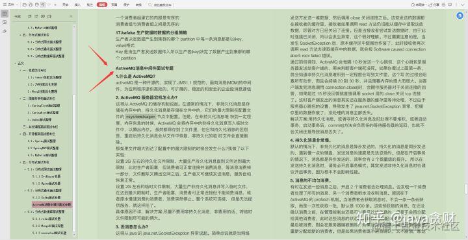Select bookmark 5.2.2 Kafka面试专题
468x240 pixels.
pos(46,197)
